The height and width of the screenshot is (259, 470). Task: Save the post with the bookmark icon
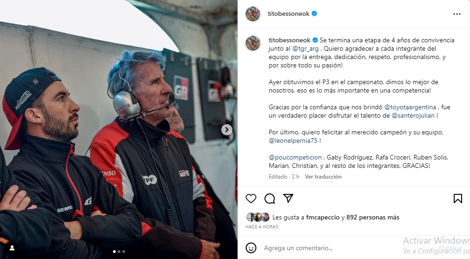458,199
